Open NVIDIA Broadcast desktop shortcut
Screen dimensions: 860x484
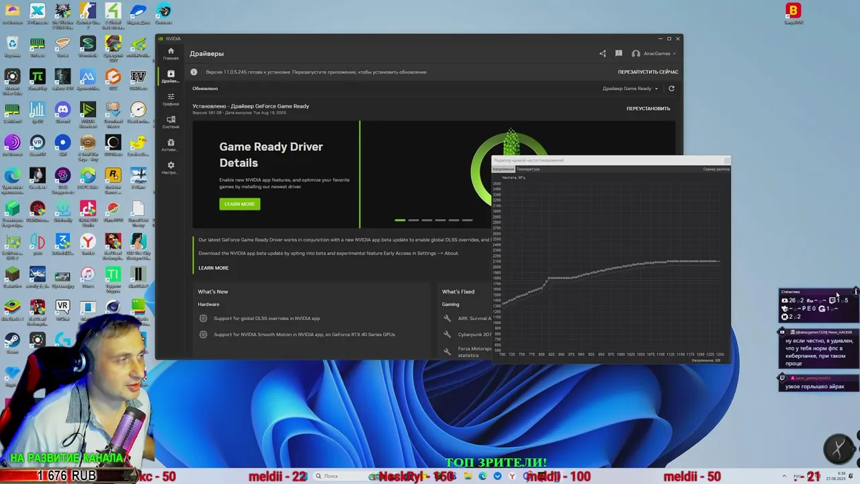point(87,112)
